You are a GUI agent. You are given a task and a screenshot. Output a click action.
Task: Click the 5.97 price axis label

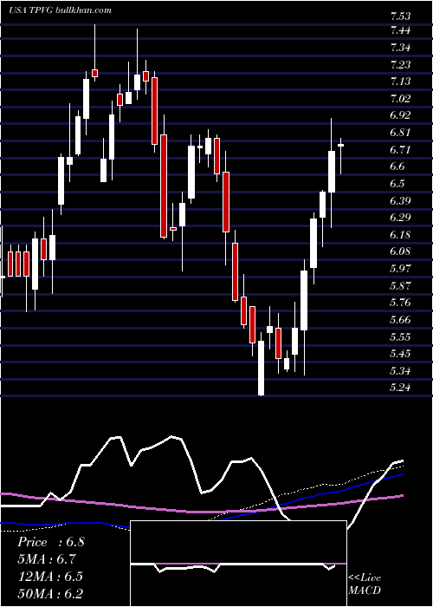pyautogui.click(x=400, y=268)
